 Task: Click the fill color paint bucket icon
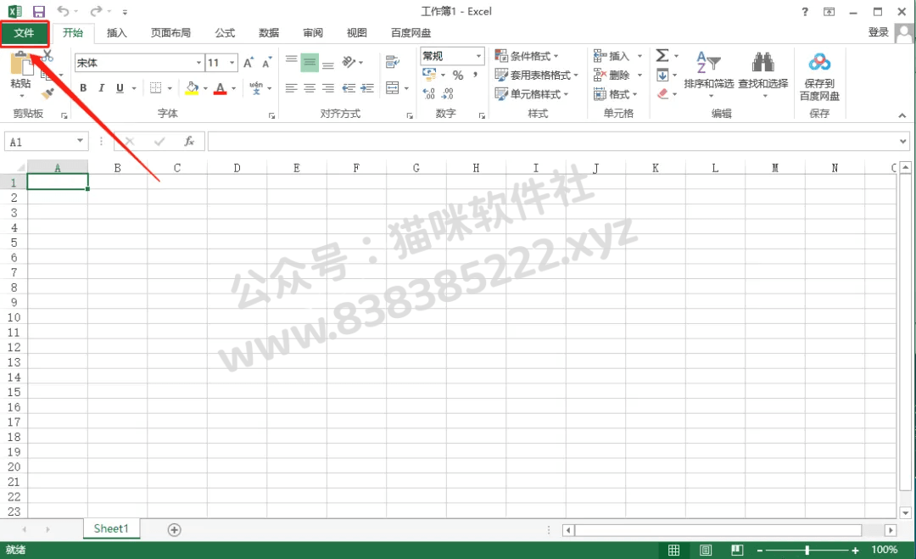coord(192,88)
